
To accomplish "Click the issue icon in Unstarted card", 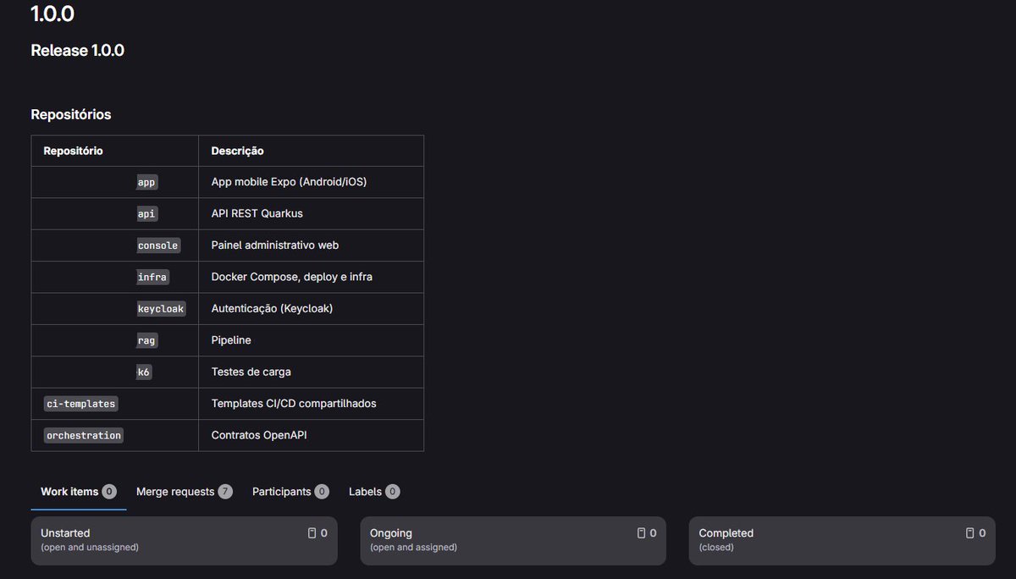I will point(312,533).
